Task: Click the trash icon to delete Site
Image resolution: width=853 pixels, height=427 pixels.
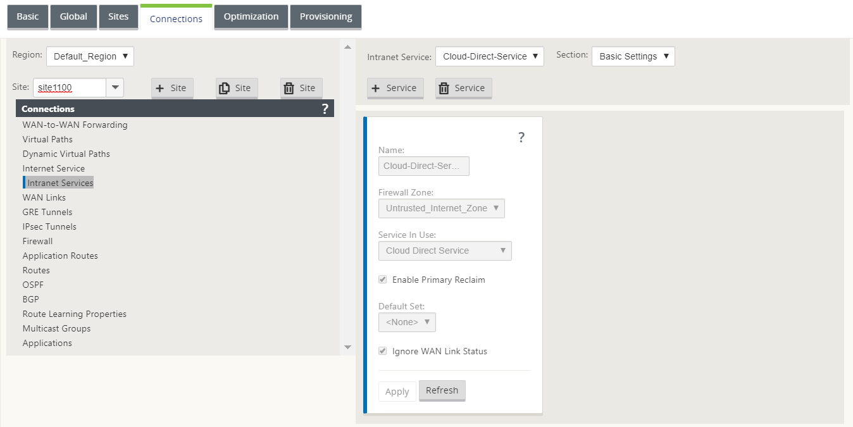Action: [289, 88]
